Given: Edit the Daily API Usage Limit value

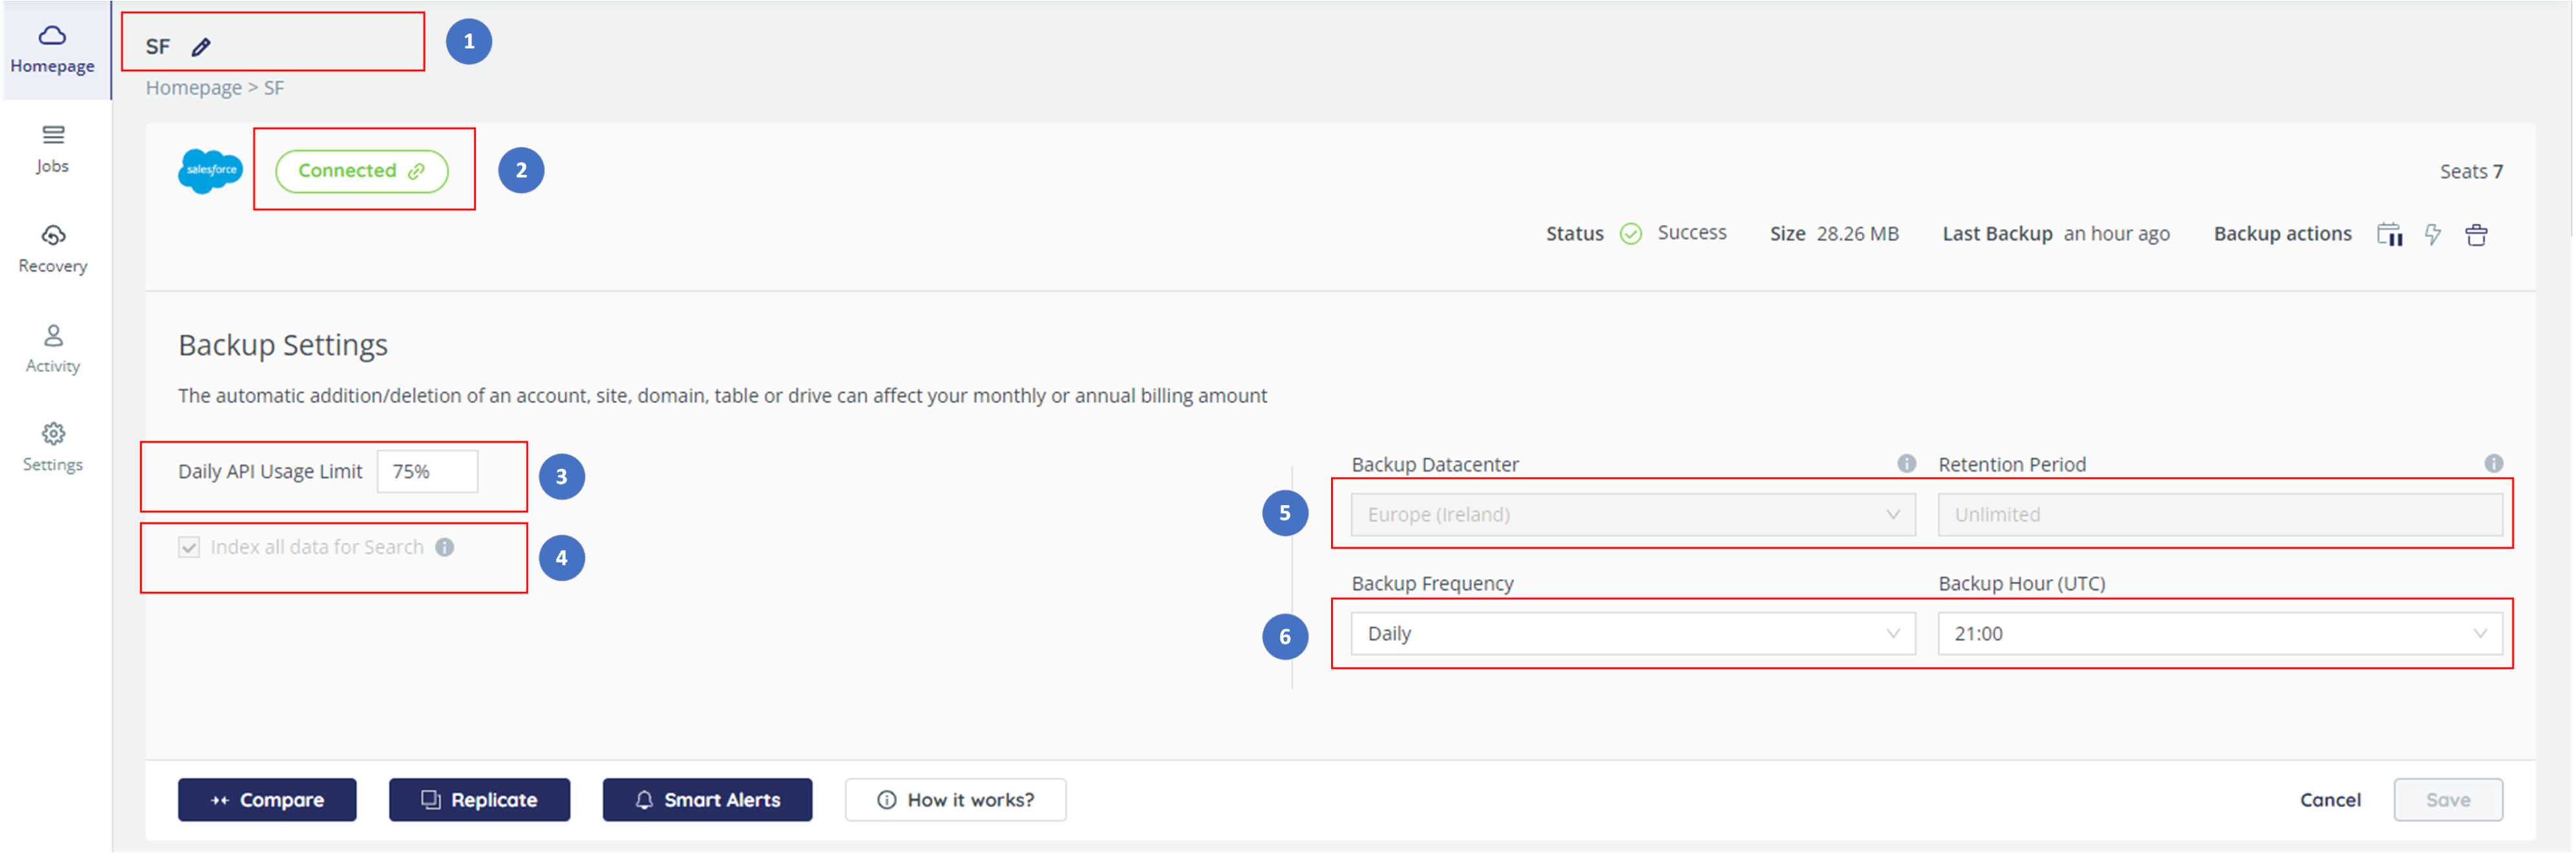Looking at the screenshot, I should point(427,470).
